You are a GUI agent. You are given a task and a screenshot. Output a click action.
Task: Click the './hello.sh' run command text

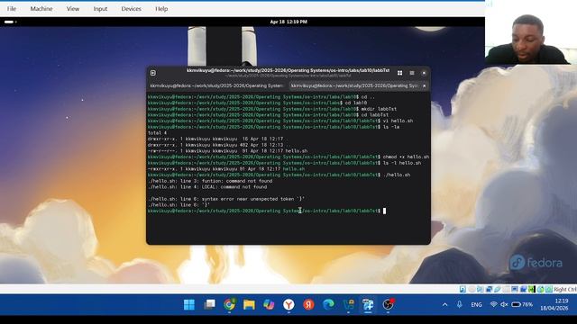pos(397,175)
